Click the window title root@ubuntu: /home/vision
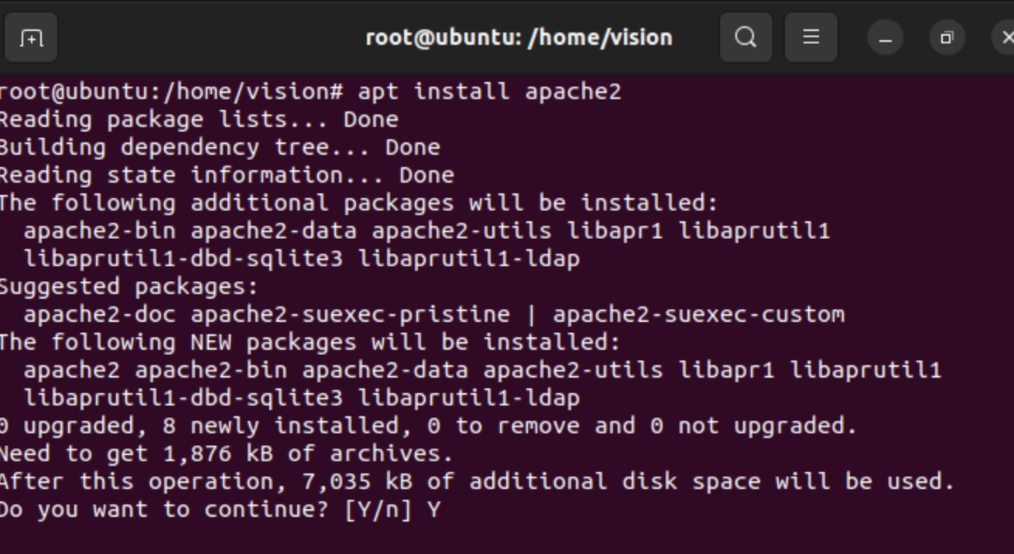Image resolution: width=1014 pixels, height=554 pixels. tap(519, 37)
